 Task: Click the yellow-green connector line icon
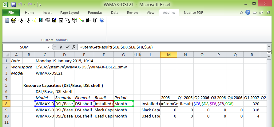pyautogui.click(x=81, y=20)
